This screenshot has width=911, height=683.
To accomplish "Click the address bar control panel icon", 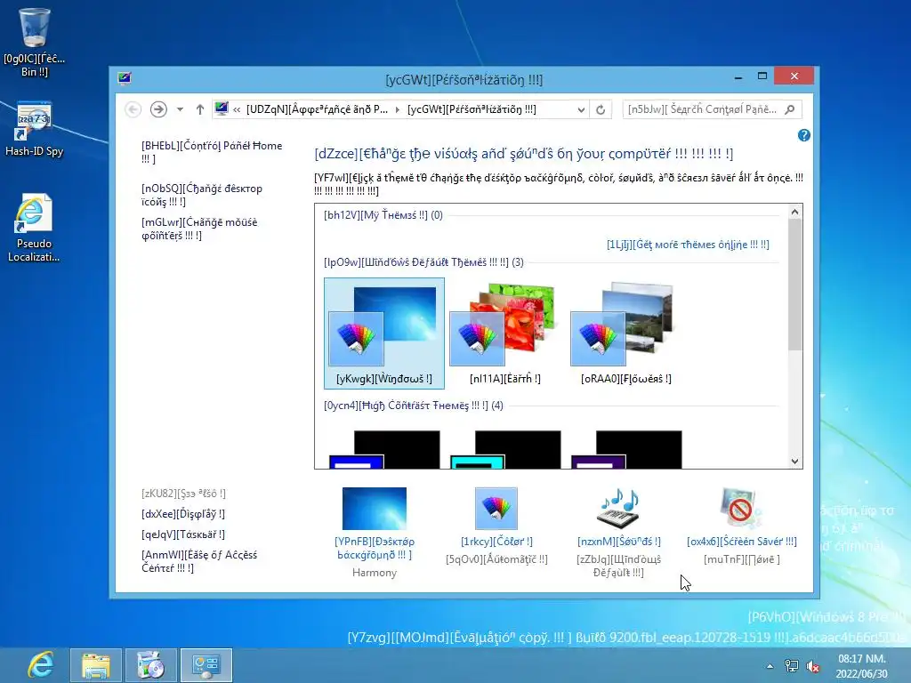I will pos(222,108).
